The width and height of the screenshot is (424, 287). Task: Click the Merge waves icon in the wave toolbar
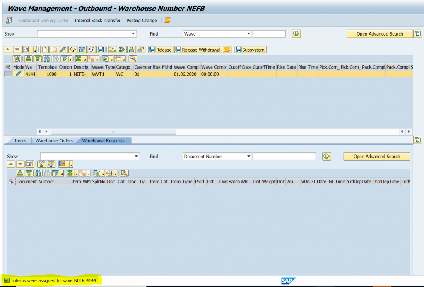pyautogui.click(x=113, y=50)
